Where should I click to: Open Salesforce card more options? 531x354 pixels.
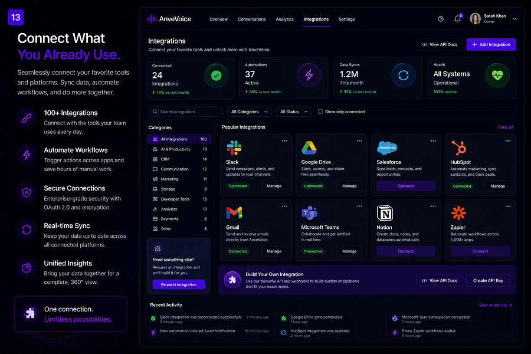tap(433, 140)
